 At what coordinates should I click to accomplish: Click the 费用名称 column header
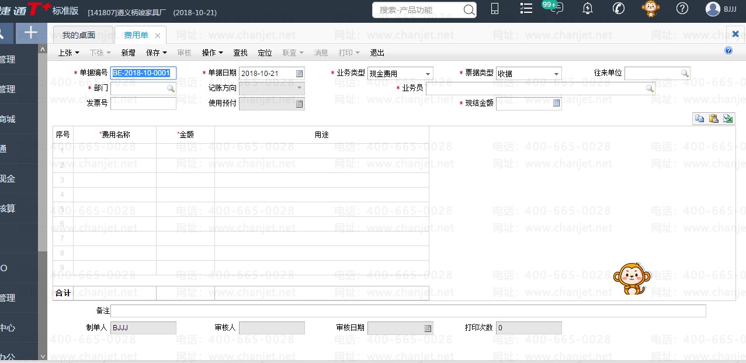(x=115, y=134)
